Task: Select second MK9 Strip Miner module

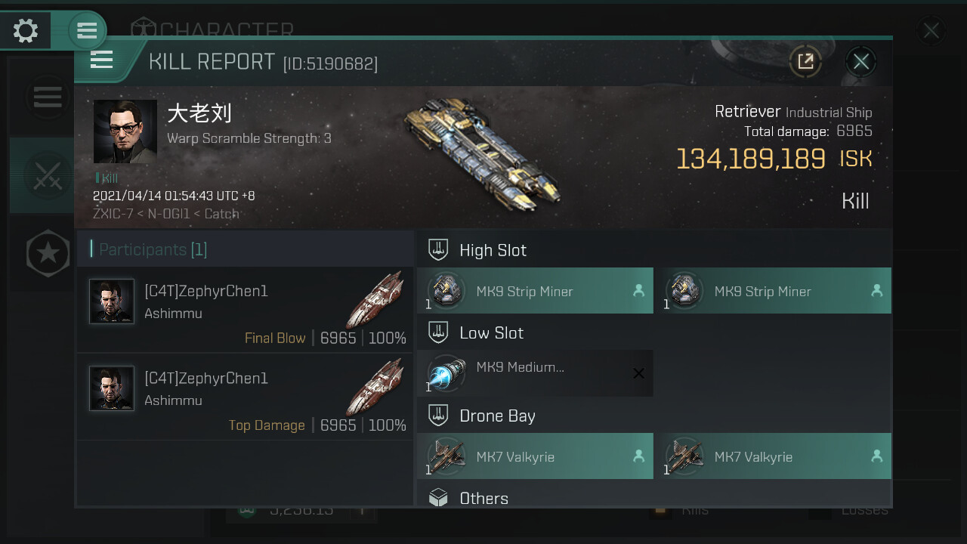Action: pos(773,291)
